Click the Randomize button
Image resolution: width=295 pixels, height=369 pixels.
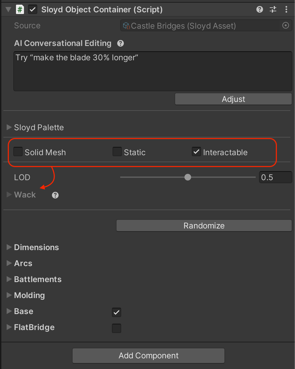[204, 226]
